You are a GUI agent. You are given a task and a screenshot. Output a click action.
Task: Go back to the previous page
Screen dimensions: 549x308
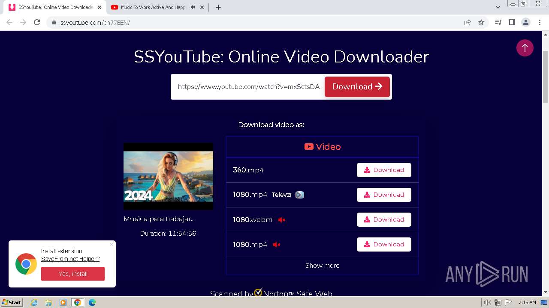(x=9, y=22)
